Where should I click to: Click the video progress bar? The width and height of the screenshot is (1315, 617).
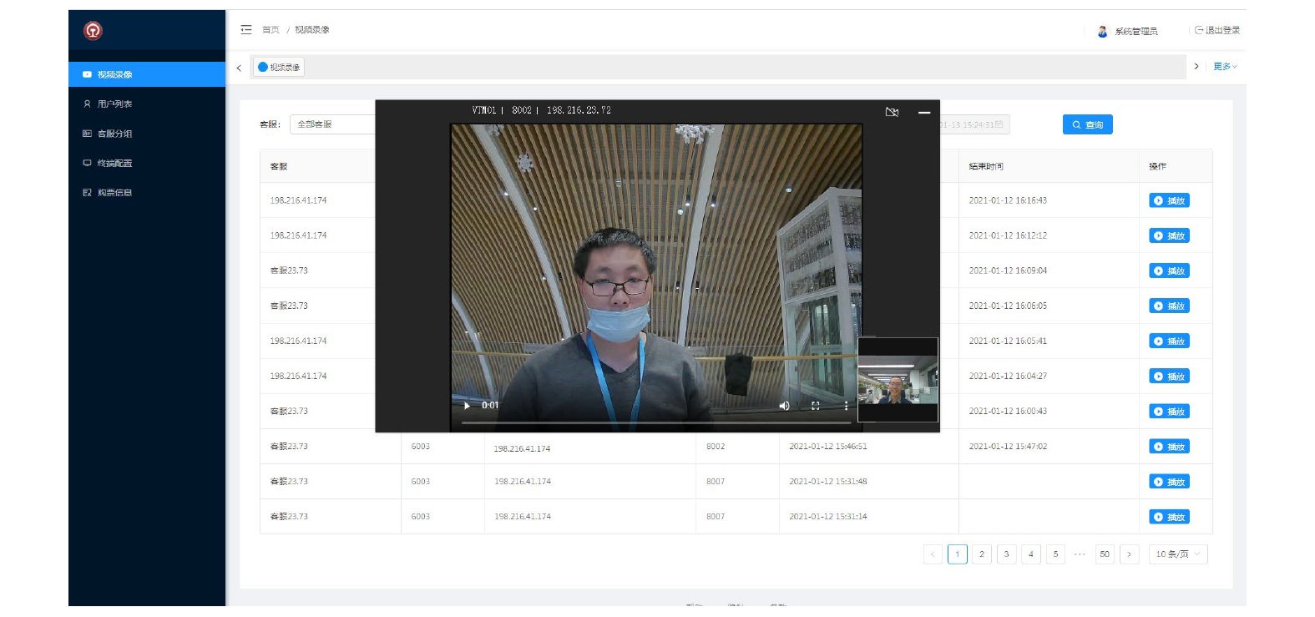point(655,422)
